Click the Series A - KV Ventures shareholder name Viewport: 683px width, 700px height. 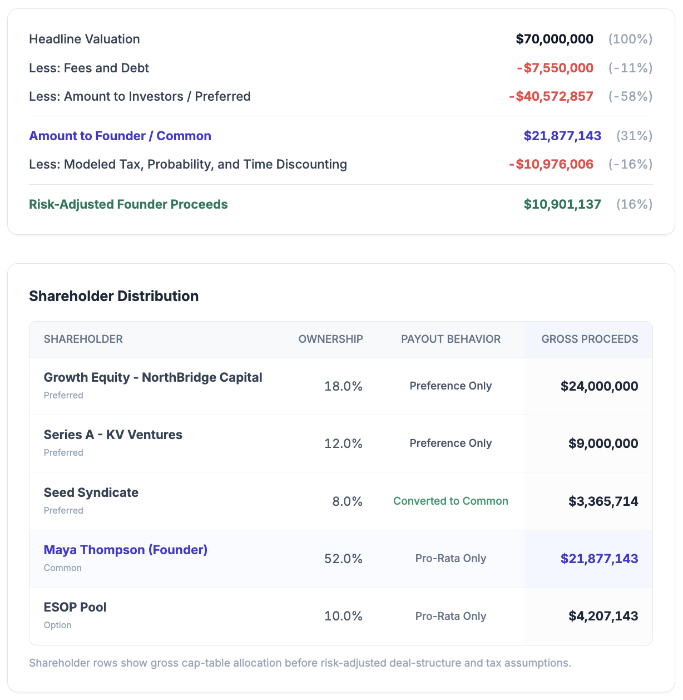click(x=113, y=435)
